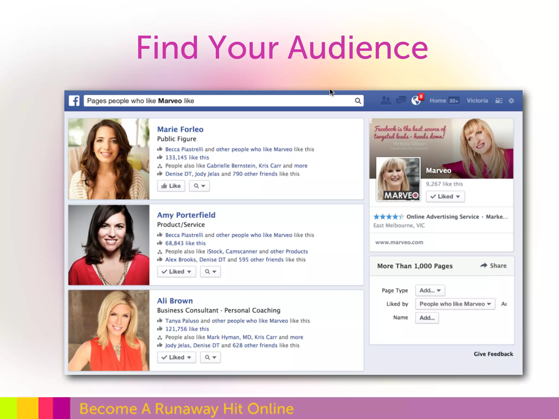Click 133,145 like this link
559x419 pixels.
click(x=187, y=157)
